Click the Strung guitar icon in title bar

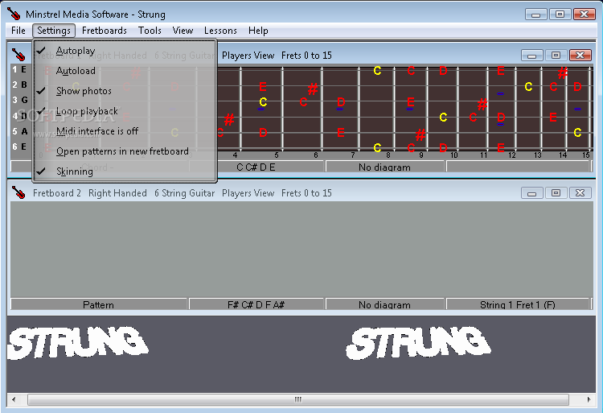pyautogui.click(x=14, y=14)
